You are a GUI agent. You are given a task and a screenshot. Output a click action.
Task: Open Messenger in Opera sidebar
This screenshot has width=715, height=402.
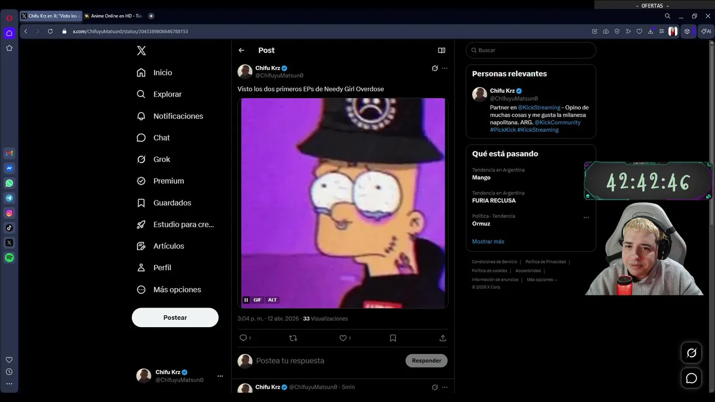9,168
